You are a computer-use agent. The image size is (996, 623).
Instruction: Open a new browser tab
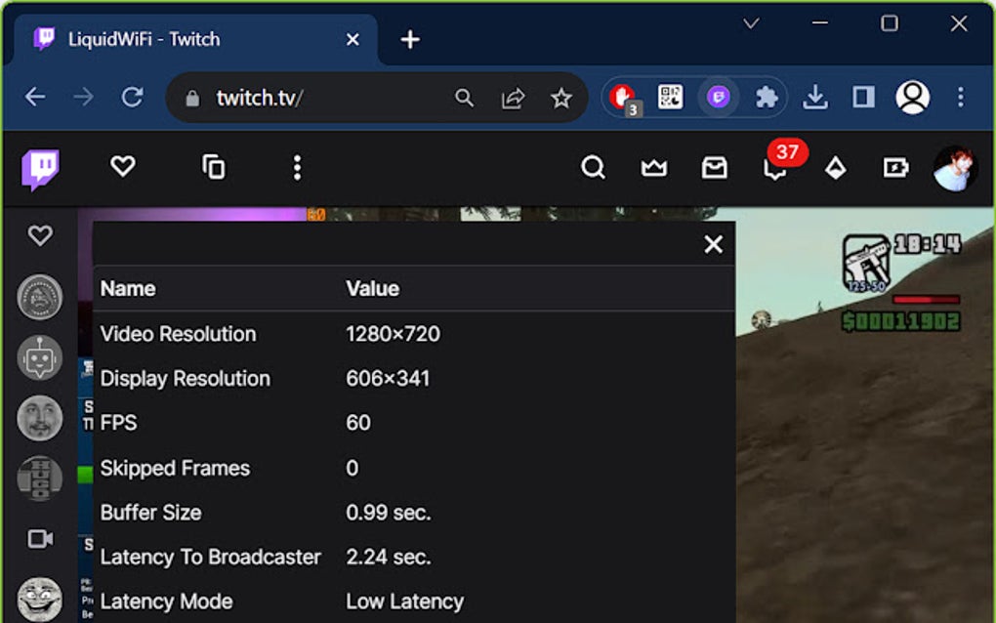click(x=410, y=39)
